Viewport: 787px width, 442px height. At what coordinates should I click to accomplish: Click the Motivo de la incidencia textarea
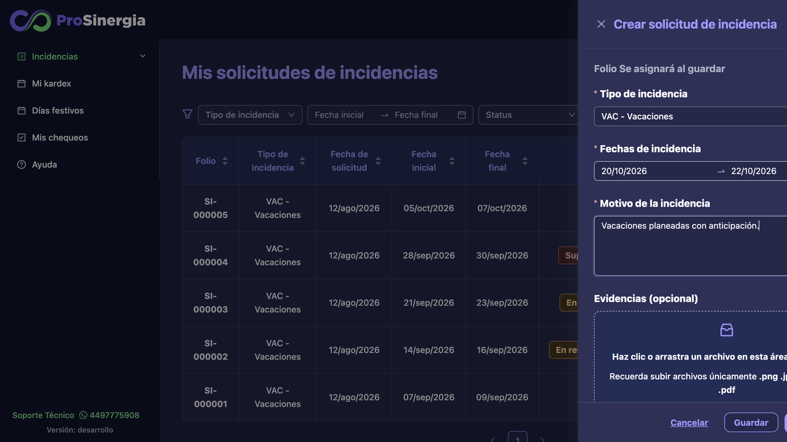690,246
